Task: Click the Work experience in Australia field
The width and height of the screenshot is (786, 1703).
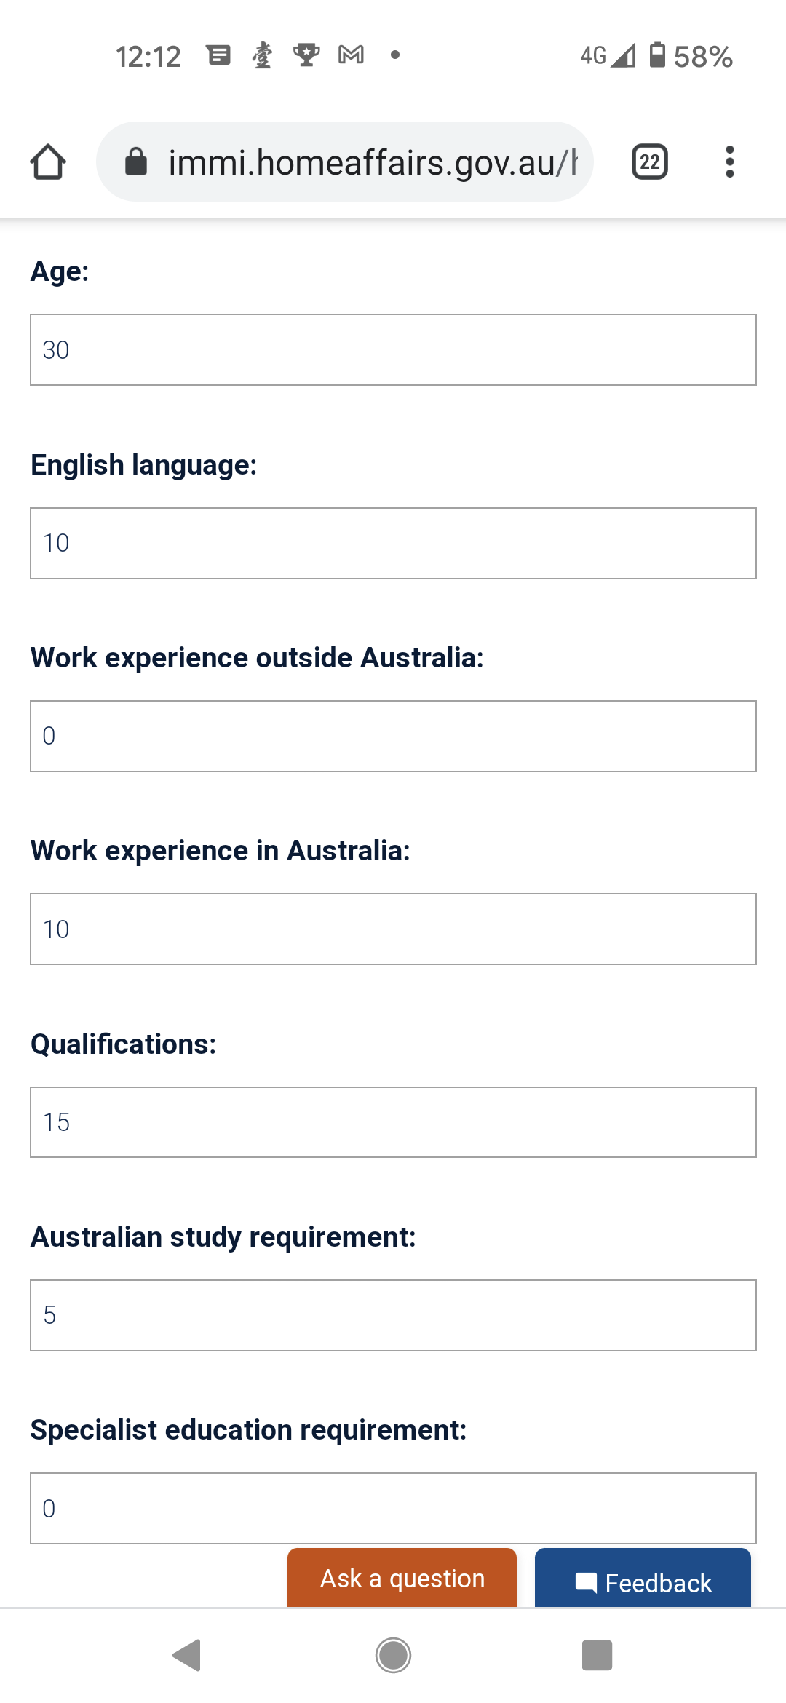Action: point(393,929)
